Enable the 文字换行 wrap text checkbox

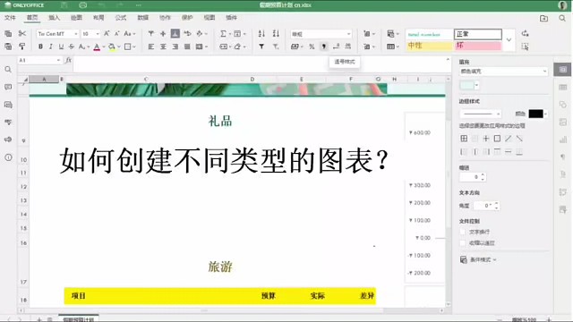click(463, 232)
